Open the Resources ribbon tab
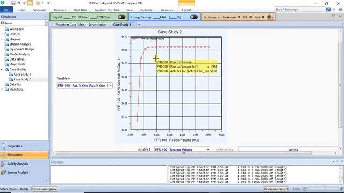This screenshot has height=193, width=344. (168, 10)
